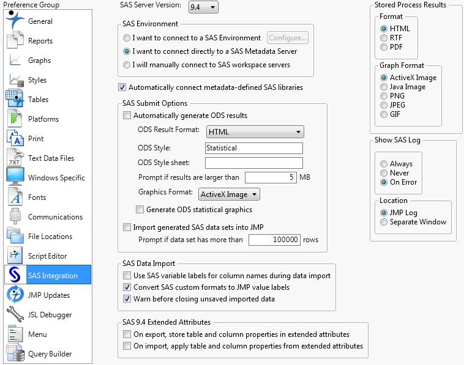Select Separate Window log location

tap(384, 222)
